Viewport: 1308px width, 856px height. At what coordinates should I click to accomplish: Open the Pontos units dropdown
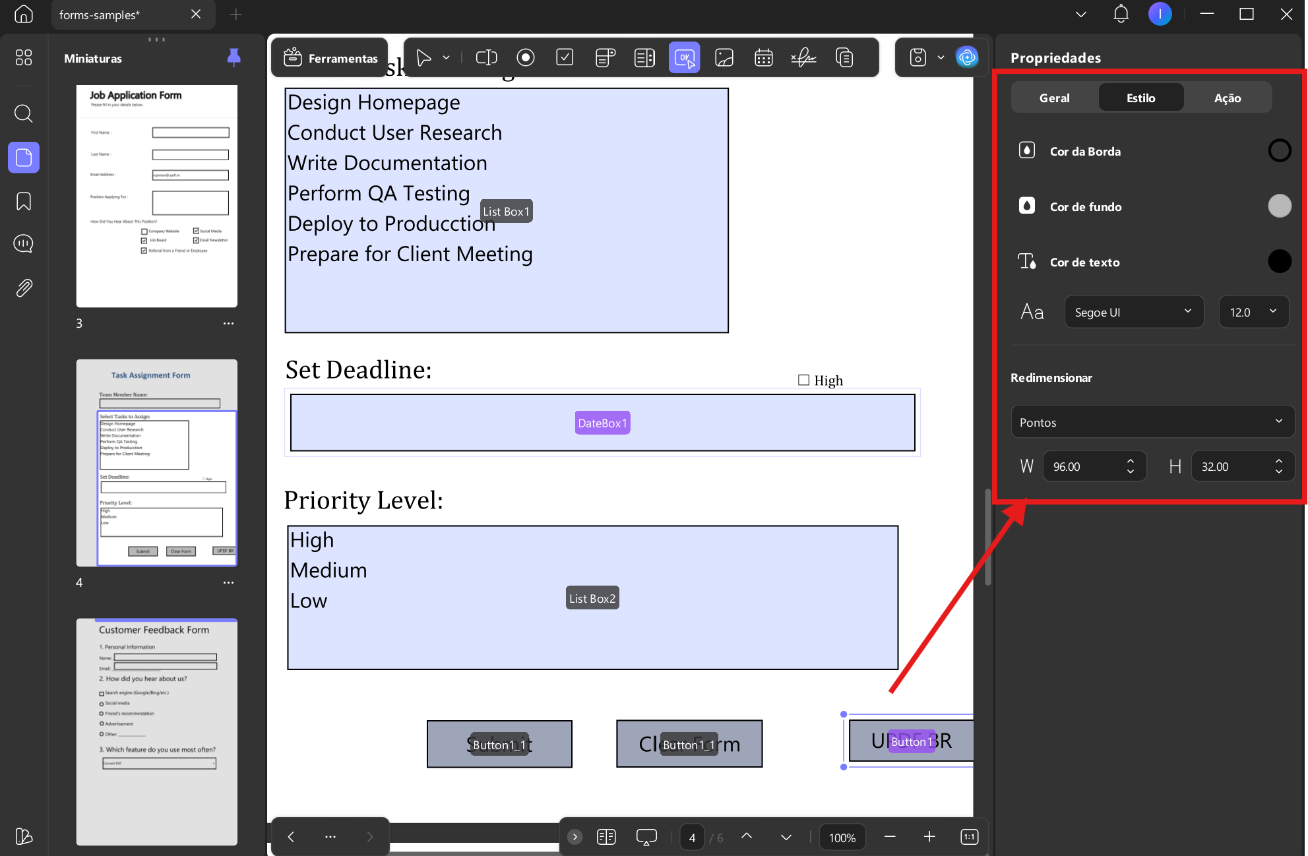(x=1152, y=422)
